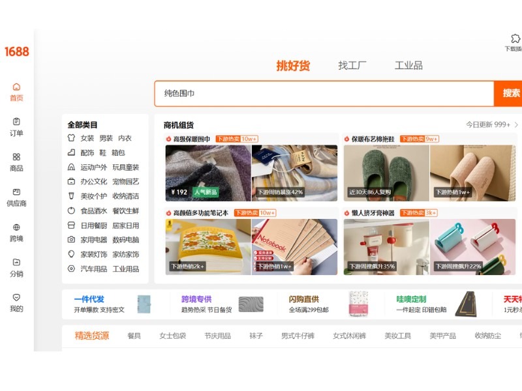
Task: Click the cosmetics icon beside 美妆个护
Action: (x=71, y=196)
